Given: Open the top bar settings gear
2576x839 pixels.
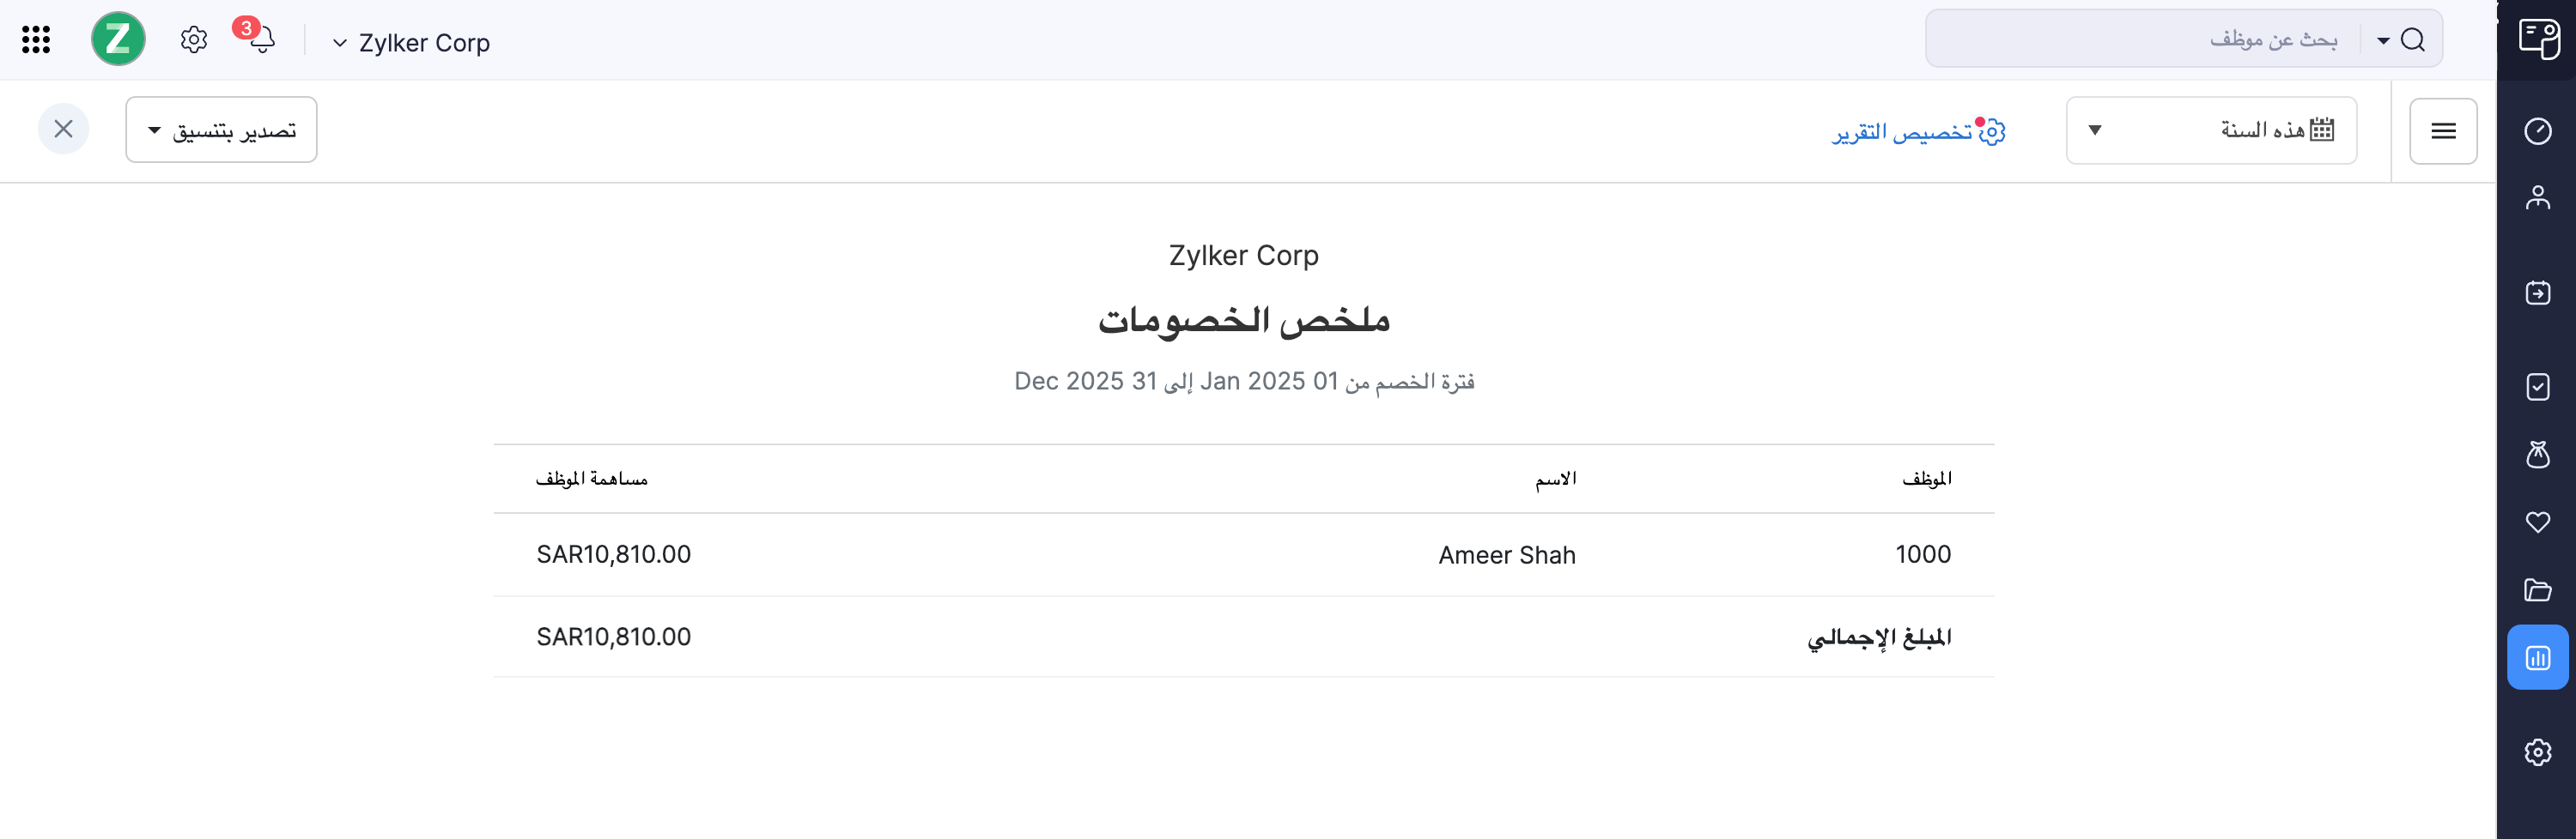Looking at the screenshot, I should coord(193,39).
